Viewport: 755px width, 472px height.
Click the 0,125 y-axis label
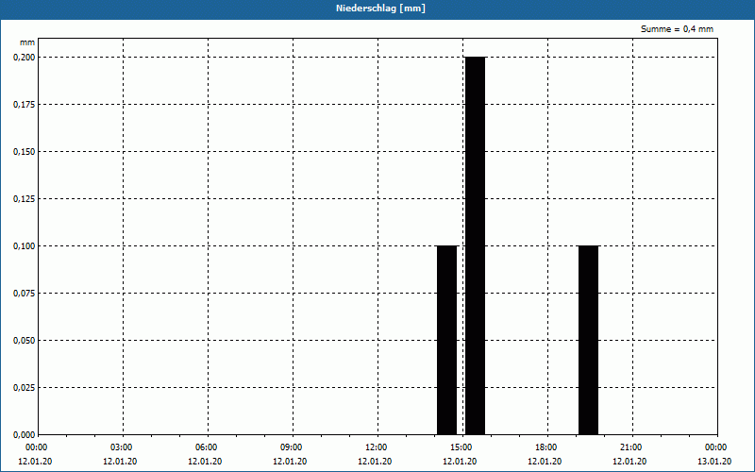25,199
